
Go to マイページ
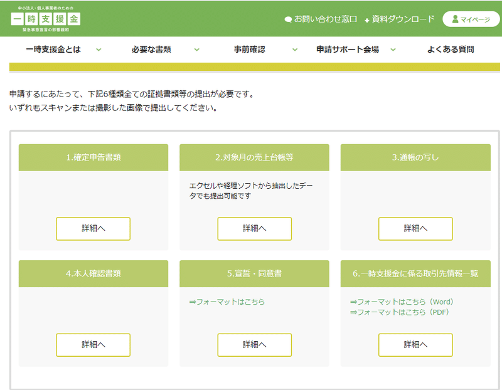click(471, 19)
